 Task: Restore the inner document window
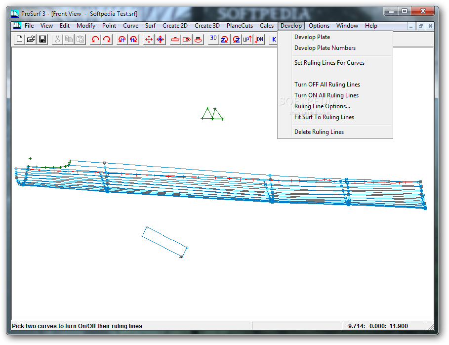tap(421, 26)
